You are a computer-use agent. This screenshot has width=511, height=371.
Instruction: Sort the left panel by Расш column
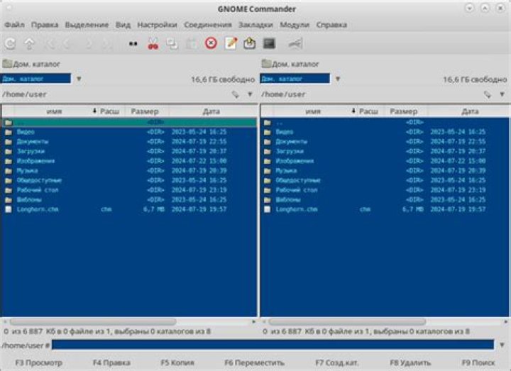click(x=109, y=111)
